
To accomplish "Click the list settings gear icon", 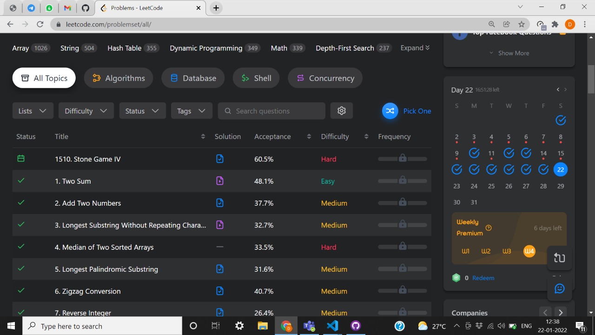I will pyautogui.click(x=342, y=111).
